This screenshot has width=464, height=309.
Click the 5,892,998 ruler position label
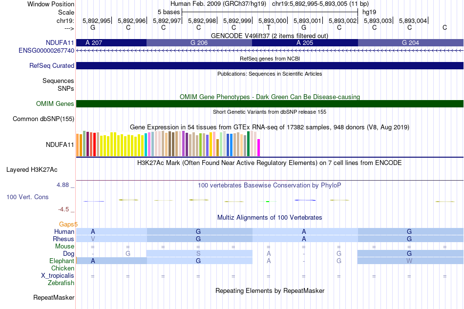[202, 21]
